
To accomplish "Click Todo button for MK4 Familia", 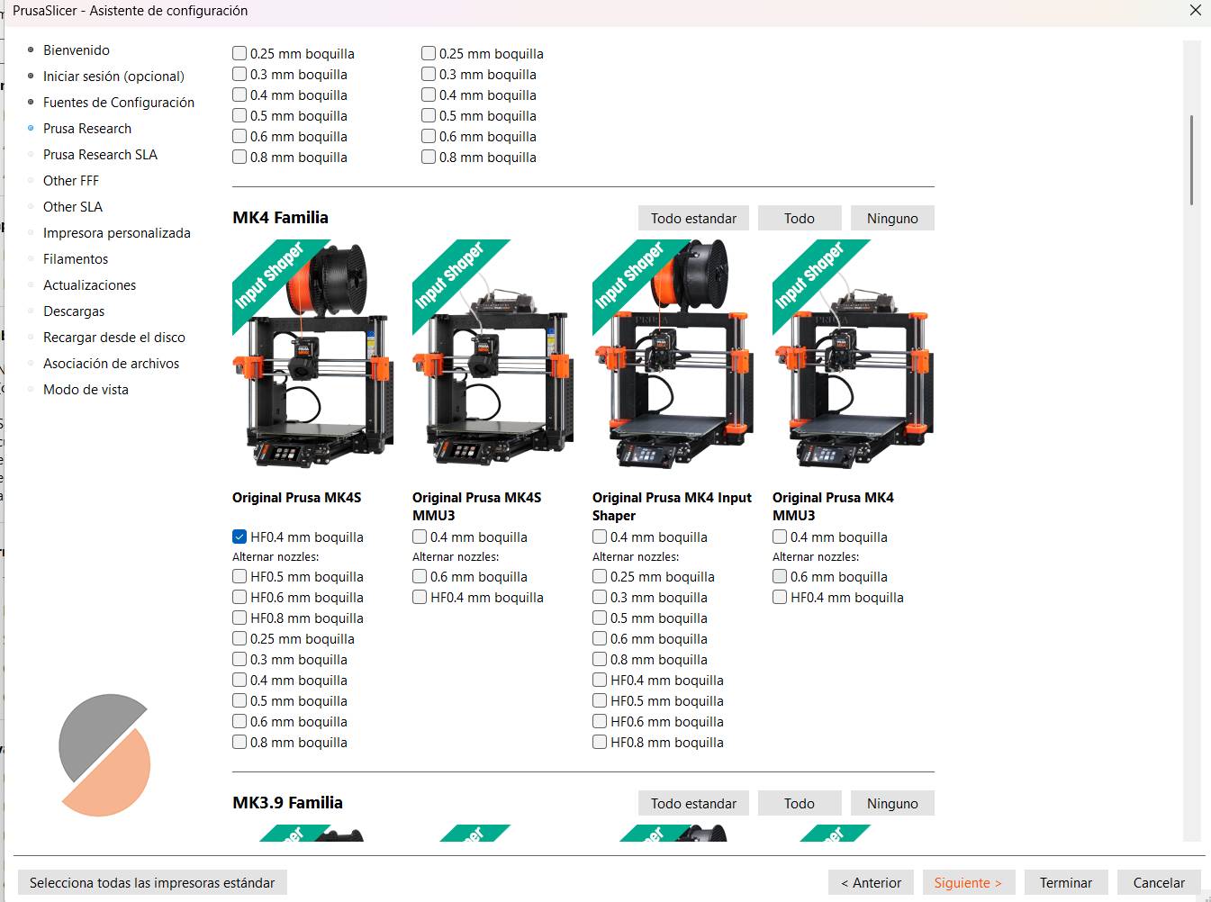I will pyautogui.click(x=800, y=219).
